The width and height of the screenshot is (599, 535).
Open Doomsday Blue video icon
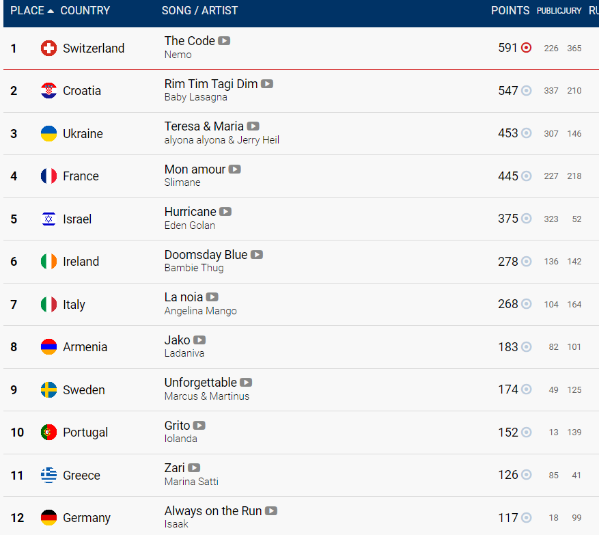[x=257, y=254]
